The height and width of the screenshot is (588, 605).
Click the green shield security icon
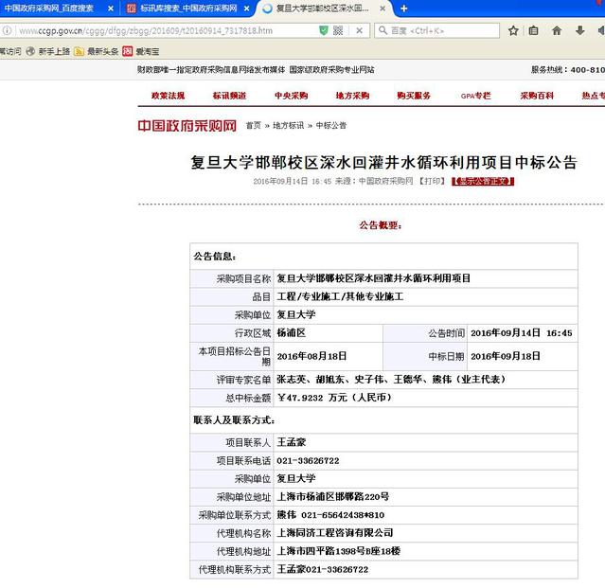324,30
